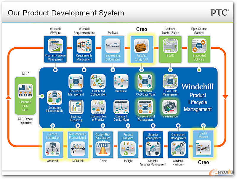This screenshot has width=237, height=179.
Task: Select the Business Reporting chart icon
Action: (76, 107)
